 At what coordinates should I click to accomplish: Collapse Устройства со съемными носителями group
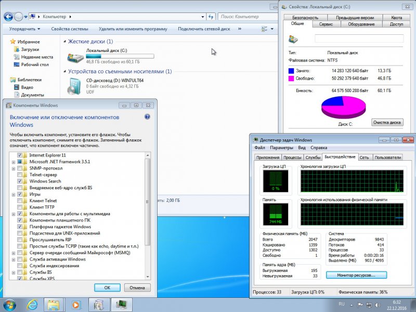click(65, 71)
